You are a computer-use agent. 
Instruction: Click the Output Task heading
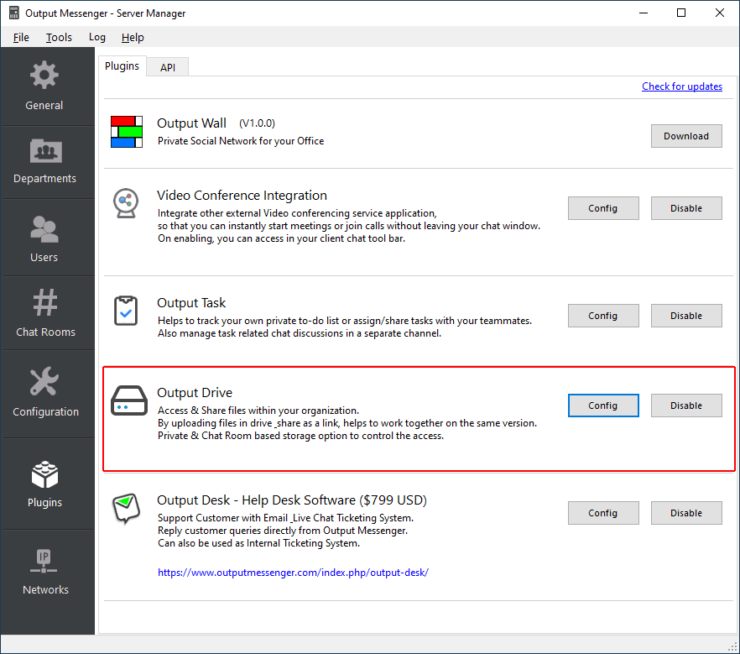point(191,303)
